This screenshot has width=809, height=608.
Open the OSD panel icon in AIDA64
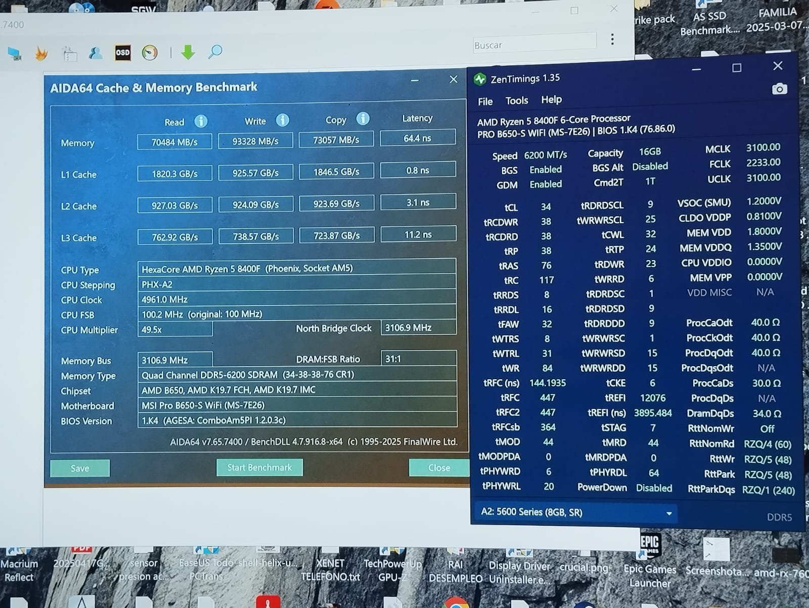[x=123, y=53]
